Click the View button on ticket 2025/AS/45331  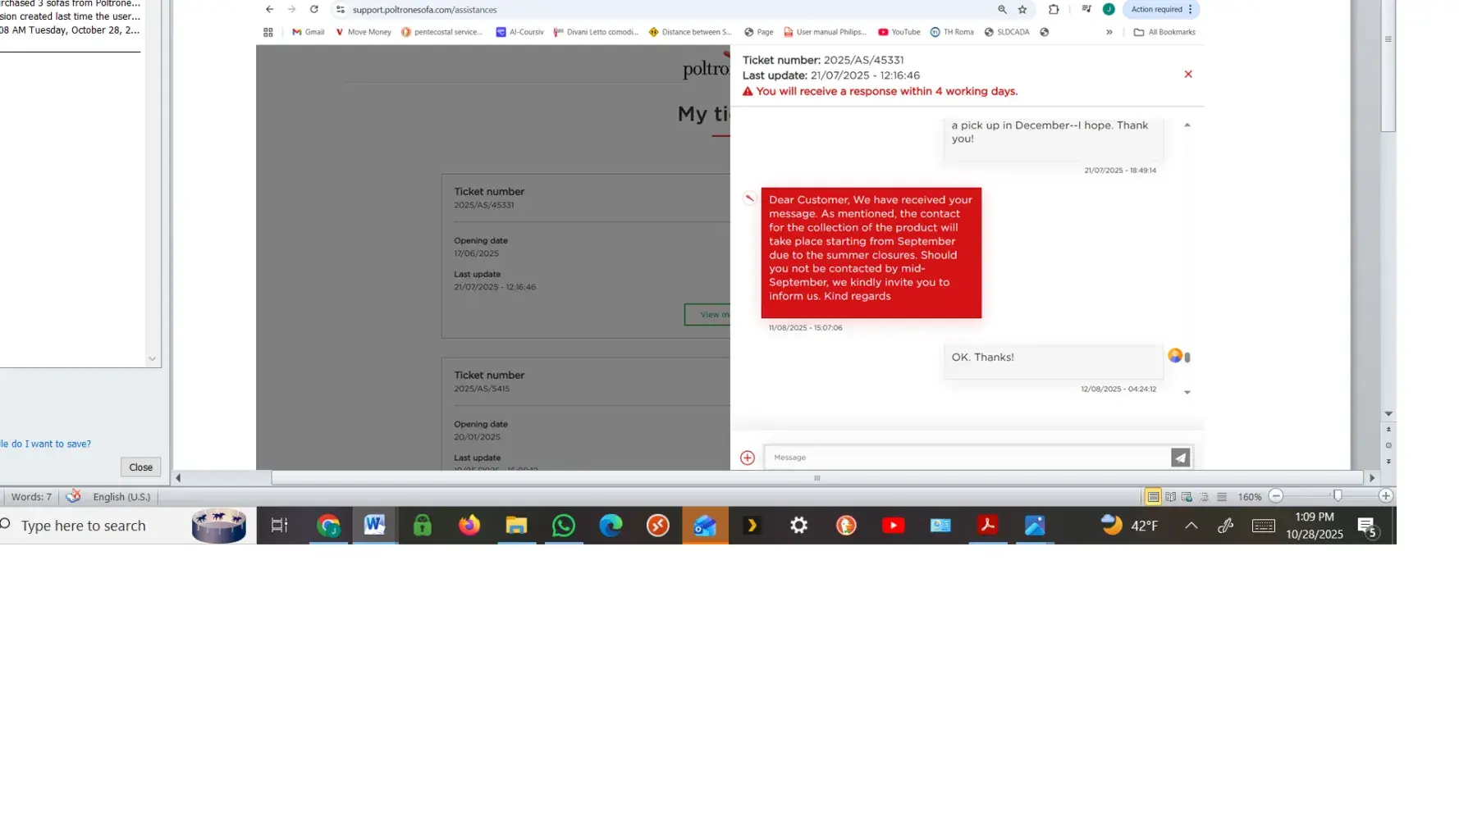click(x=707, y=314)
